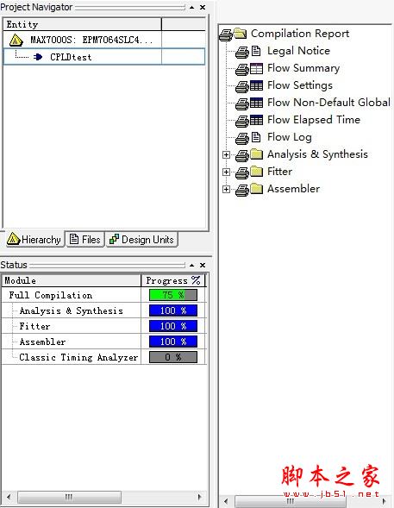
Task: Click the report tree scroll-left arrow
Action: pyautogui.click(x=226, y=501)
